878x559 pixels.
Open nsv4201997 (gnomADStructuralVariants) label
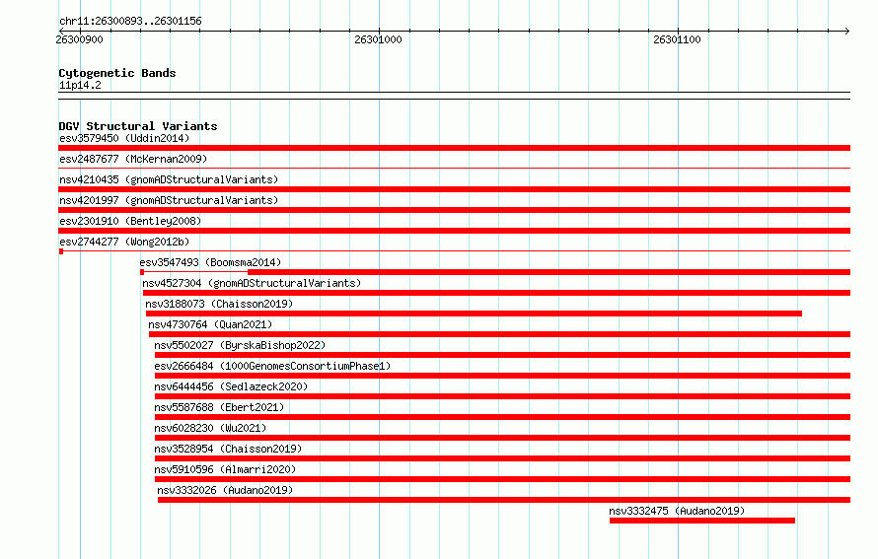pyautogui.click(x=169, y=200)
